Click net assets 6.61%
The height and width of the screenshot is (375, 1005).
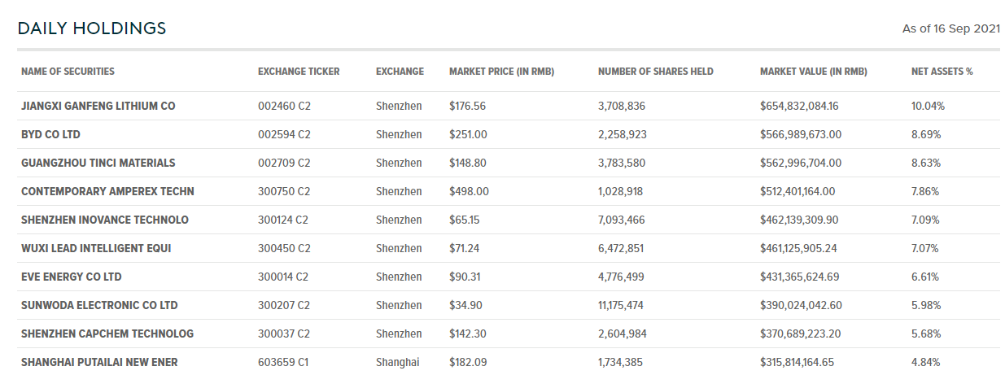point(925,277)
